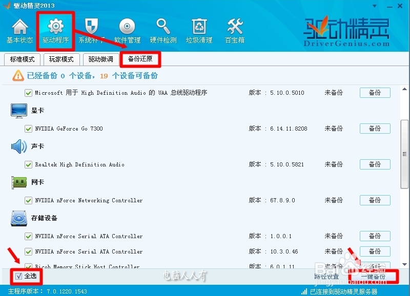This screenshot has height=296, width=410.
Task: Click 备份 for NVIDIA GeForce Go 7300
Action: tap(375, 129)
